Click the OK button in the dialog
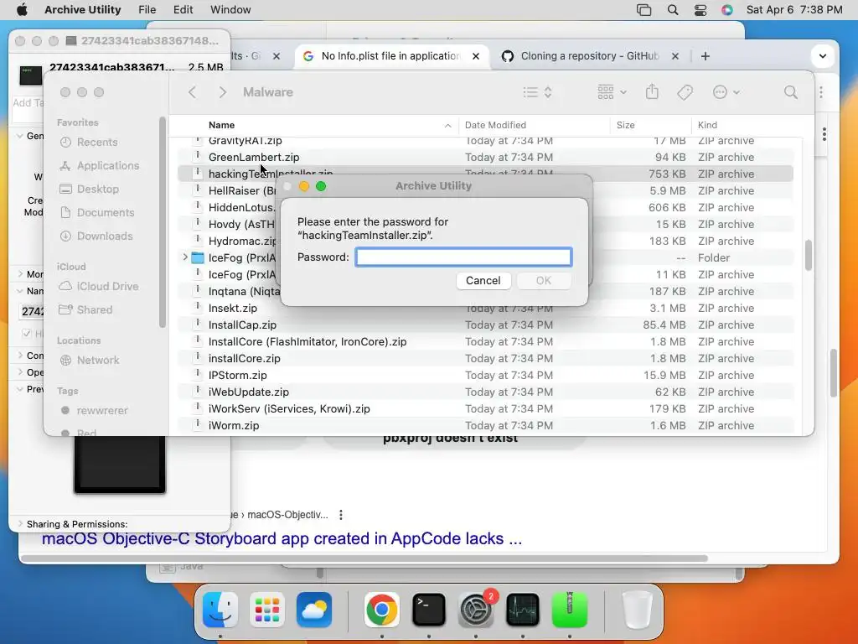 point(543,280)
